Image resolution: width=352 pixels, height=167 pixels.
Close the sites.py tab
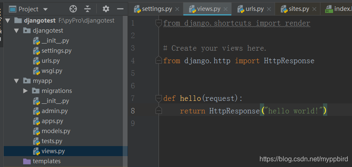click(x=314, y=9)
